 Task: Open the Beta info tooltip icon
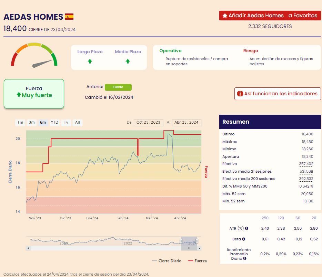coord(243,239)
